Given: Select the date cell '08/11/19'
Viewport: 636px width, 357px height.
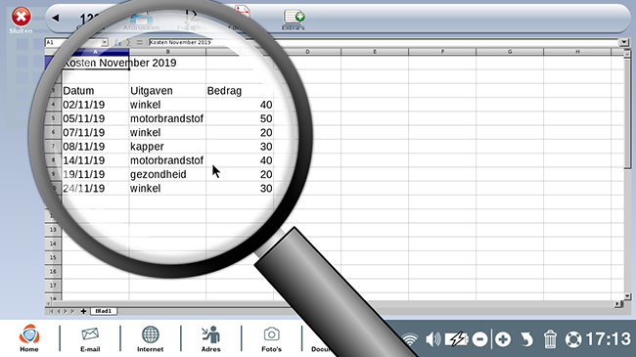Looking at the screenshot, I should pyautogui.click(x=95, y=147).
